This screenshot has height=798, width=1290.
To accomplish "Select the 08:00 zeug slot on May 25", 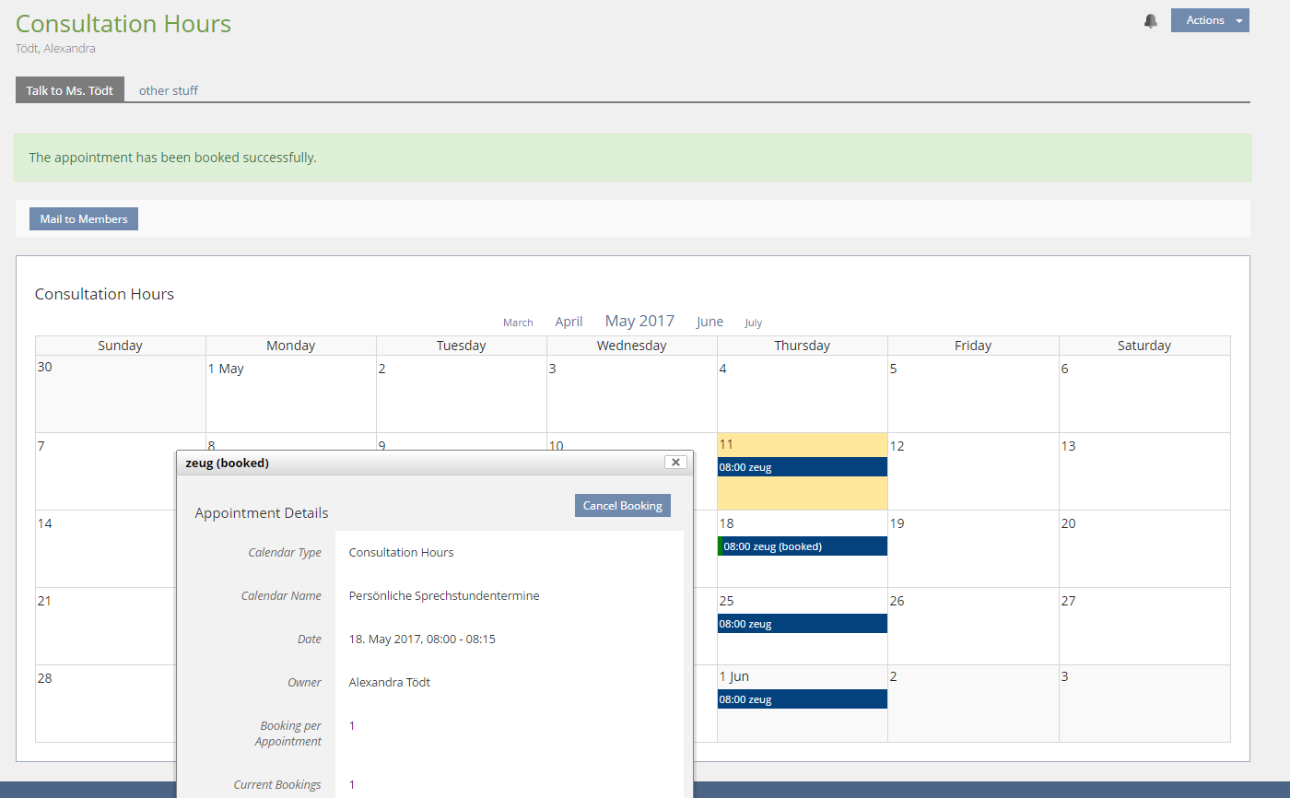I will pos(802,624).
